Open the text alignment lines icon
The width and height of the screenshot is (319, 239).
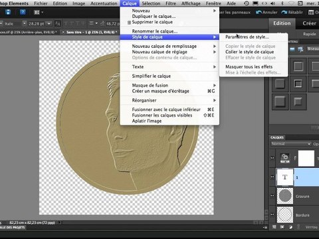point(91,23)
